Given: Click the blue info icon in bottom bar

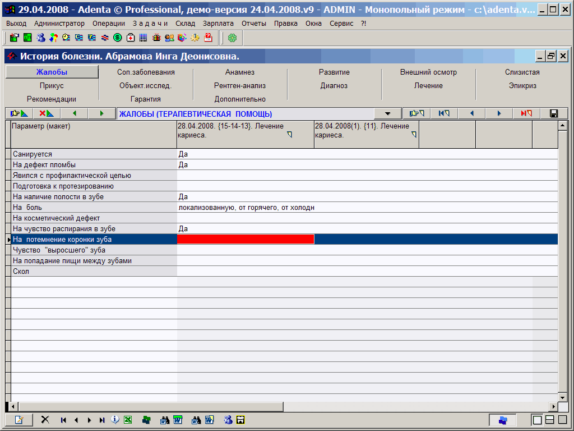Looking at the screenshot, I should click(115, 420).
